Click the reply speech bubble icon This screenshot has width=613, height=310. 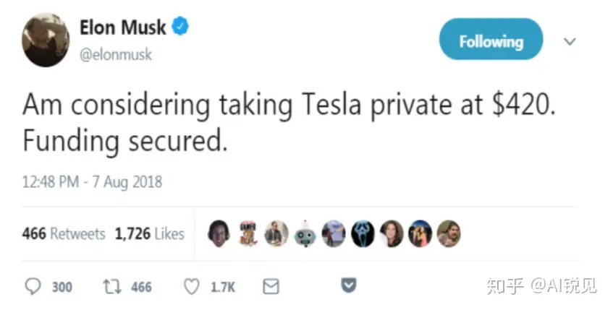coord(34,287)
